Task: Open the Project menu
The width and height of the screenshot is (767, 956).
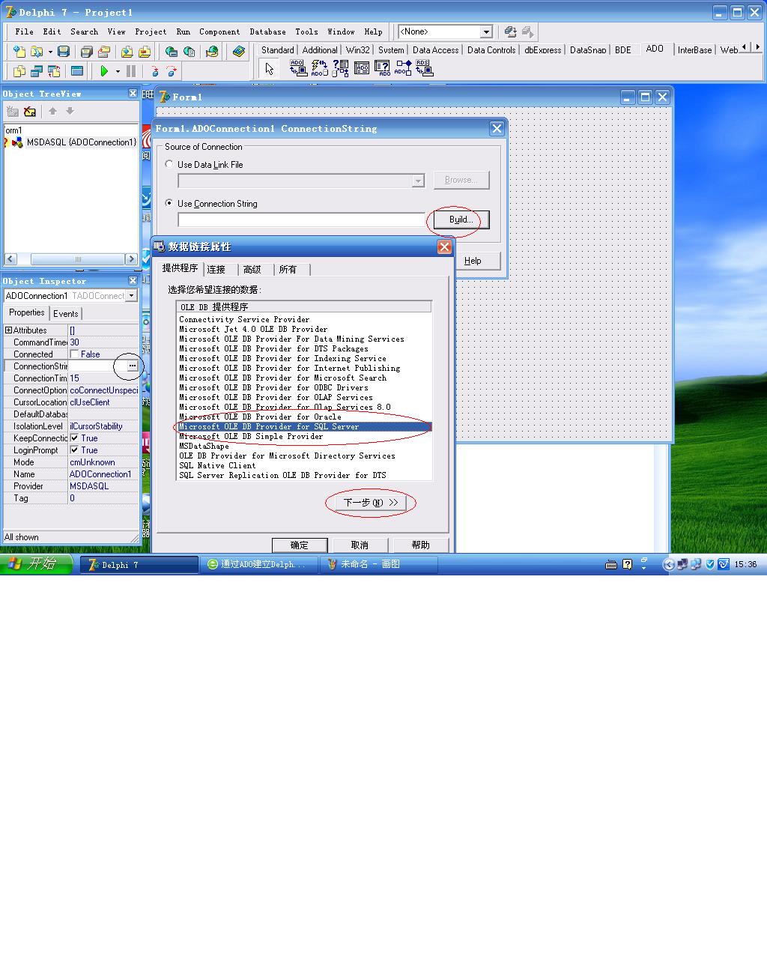Action: 151,31
